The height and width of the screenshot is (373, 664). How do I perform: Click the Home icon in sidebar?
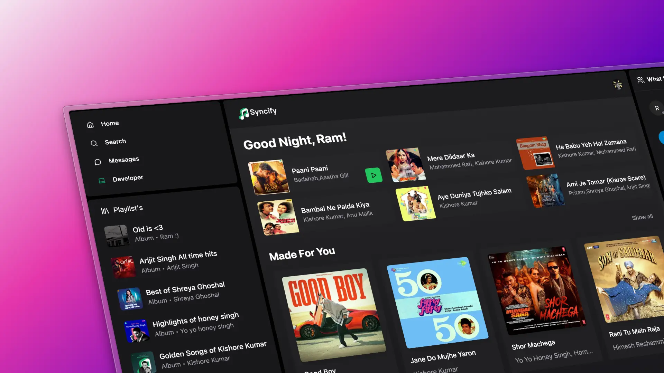(90, 125)
